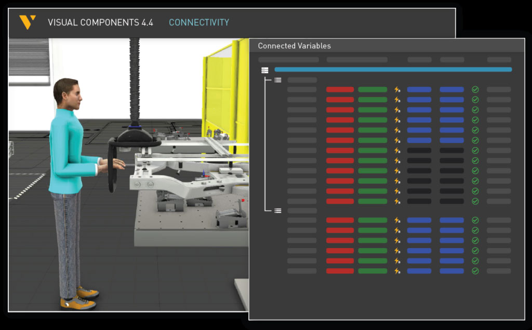Click the lightning icon in the first variable row
The height and width of the screenshot is (330, 532).
pyautogui.click(x=397, y=90)
